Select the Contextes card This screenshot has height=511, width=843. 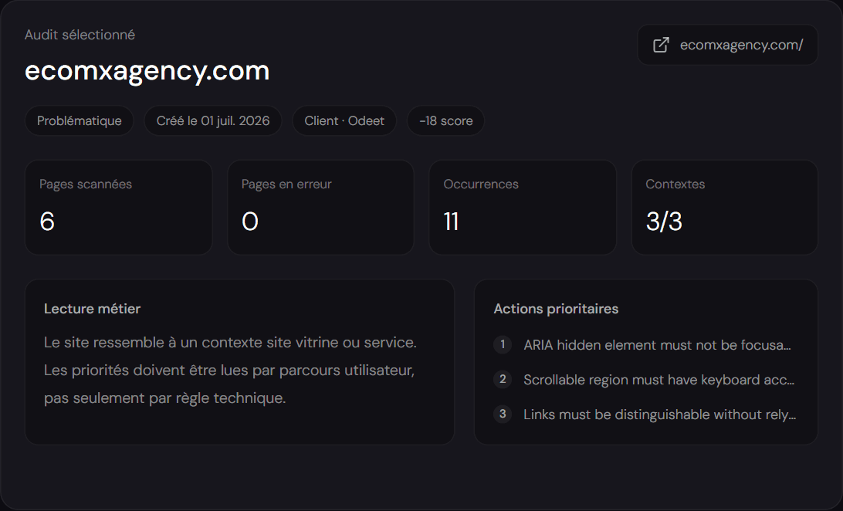(725, 208)
